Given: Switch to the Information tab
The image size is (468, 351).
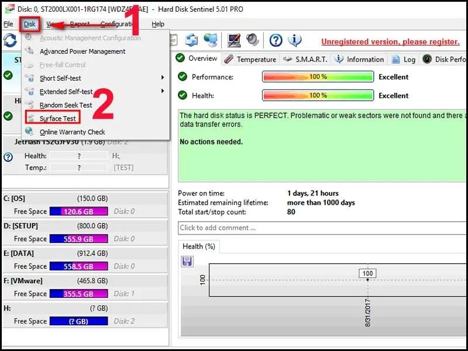Looking at the screenshot, I should (x=359, y=60).
